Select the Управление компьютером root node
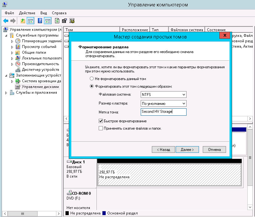Viewport: 255px width, 217px height. click(x=32, y=30)
